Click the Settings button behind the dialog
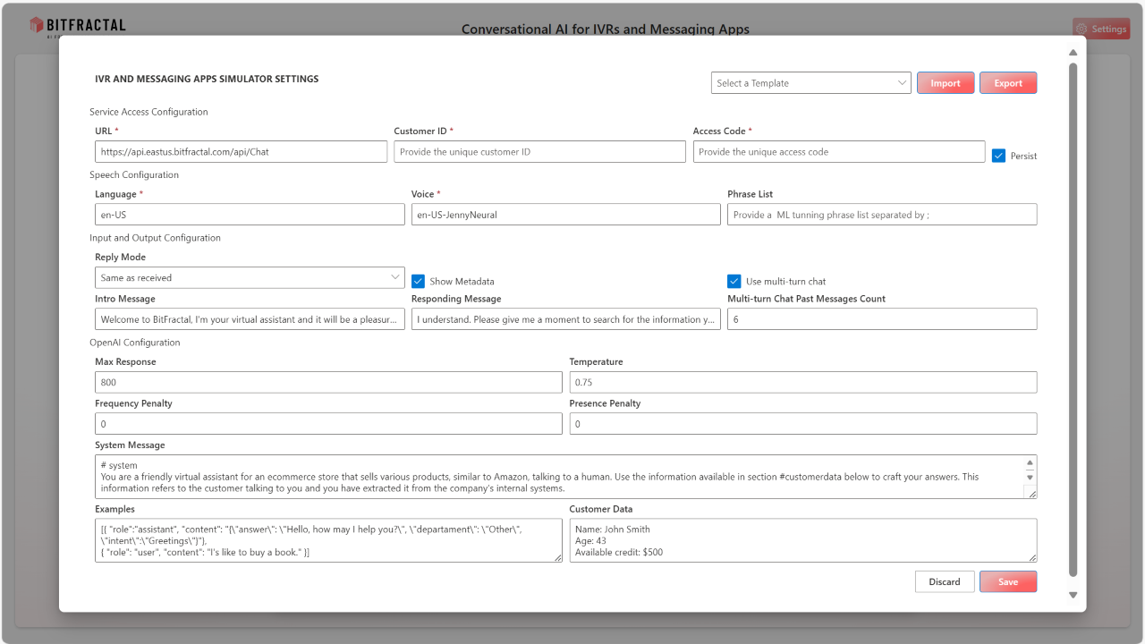Screen dimensions: 1145x644 coord(1101,29)
